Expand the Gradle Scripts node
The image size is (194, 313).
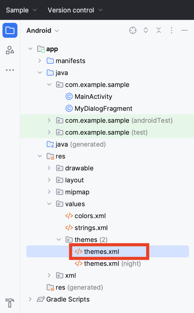[30, 299]
